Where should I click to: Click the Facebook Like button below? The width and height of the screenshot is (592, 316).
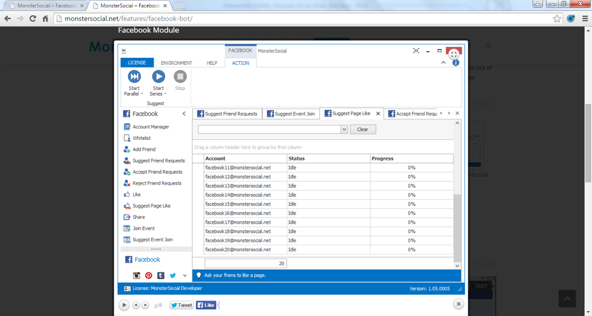(206, 305)
